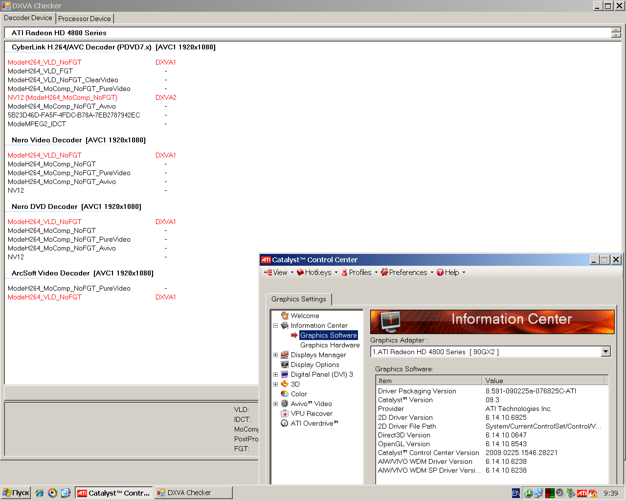
Task: Open the Hotkeys menu
Action: tap(318, 273)
